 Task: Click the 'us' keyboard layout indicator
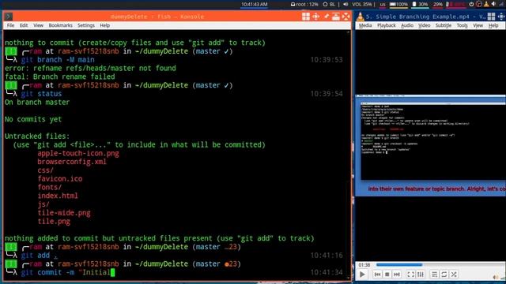point(383,5)
